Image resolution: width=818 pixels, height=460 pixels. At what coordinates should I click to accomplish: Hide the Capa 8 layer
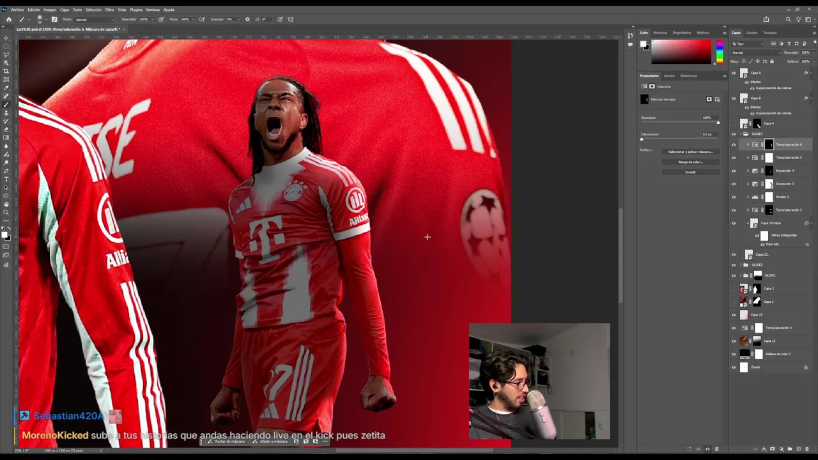[734, 98]
